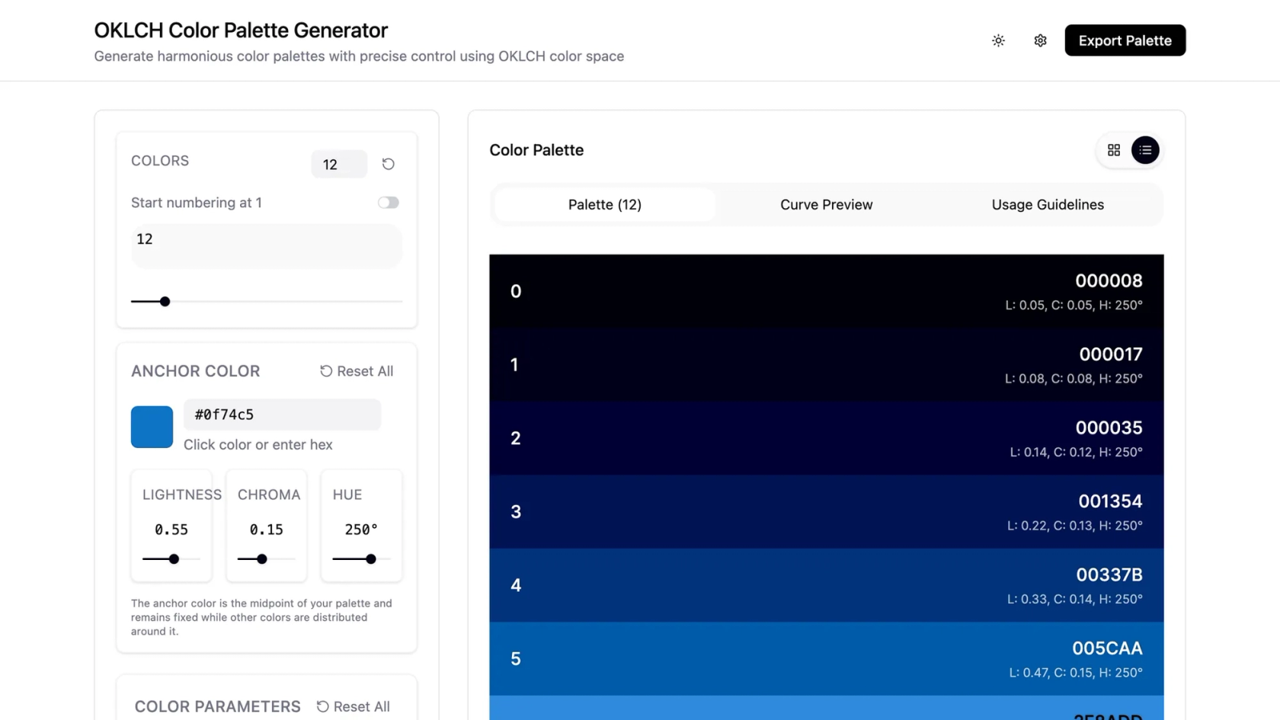Open the Usage Guidelines tab
The width and height of the screenshot is (1280, 720).
point(1047,204)
